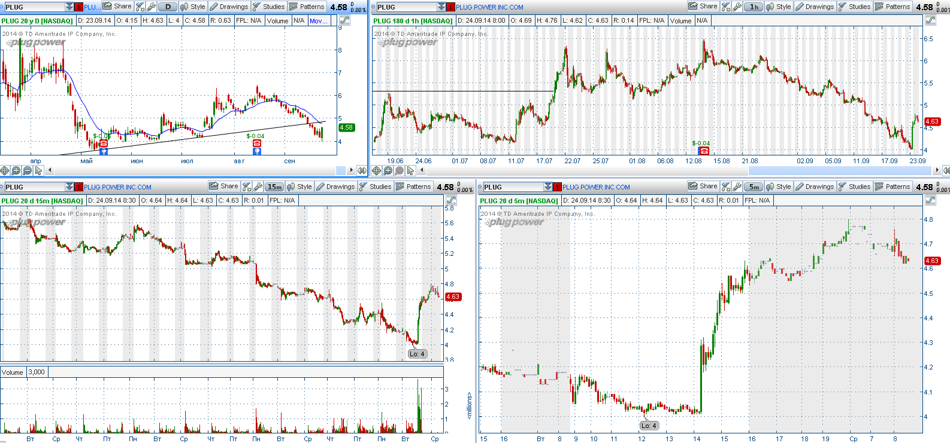
Task: Open the Drawings menu in the 1h chart
Action: tap(815, 7)
